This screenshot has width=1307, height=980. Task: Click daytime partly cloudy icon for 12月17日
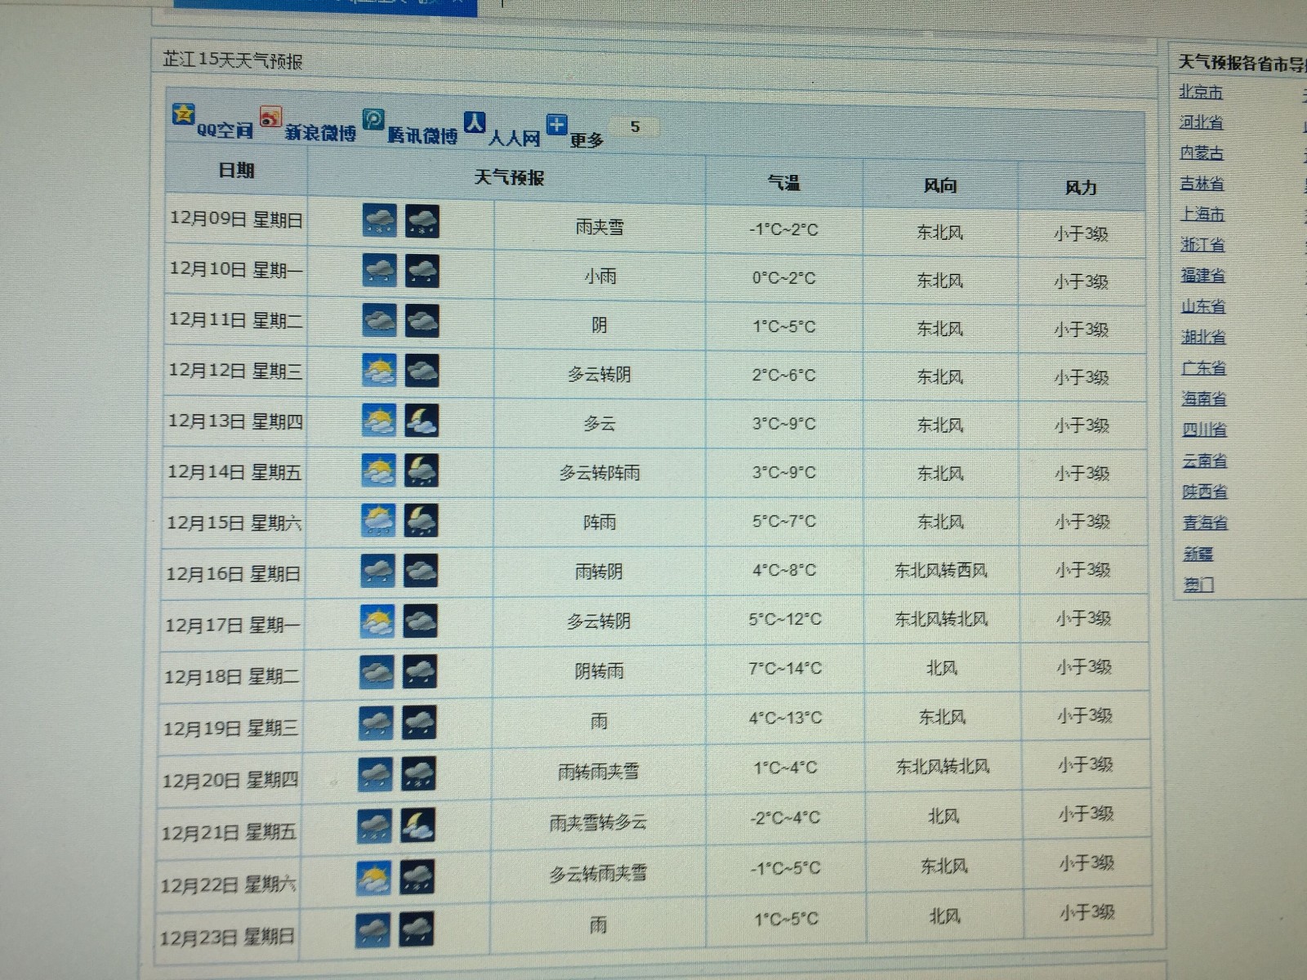point(377,621)
